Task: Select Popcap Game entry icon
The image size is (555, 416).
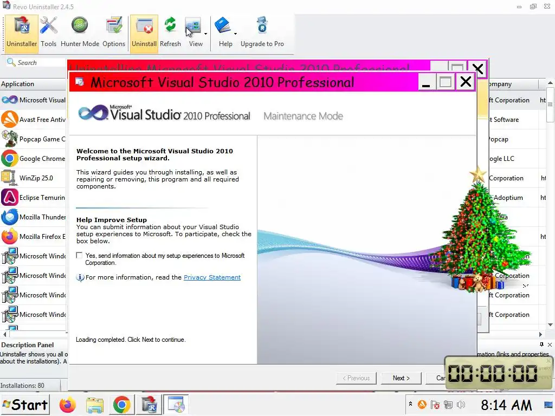Action: [10, 139]
